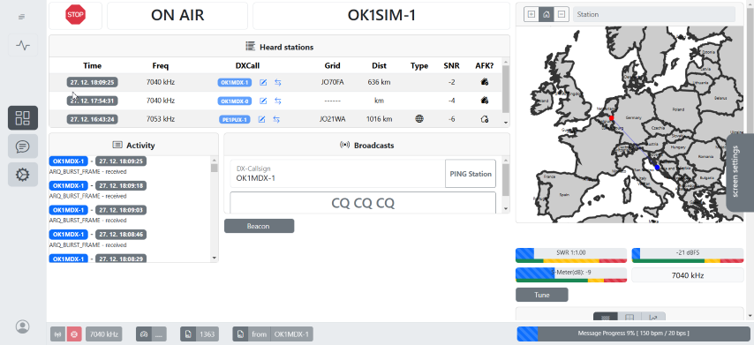Click the map zoom-in plus button
This screenshot has height=345, width=754.
pyautogui.click(x=531, y=14)
